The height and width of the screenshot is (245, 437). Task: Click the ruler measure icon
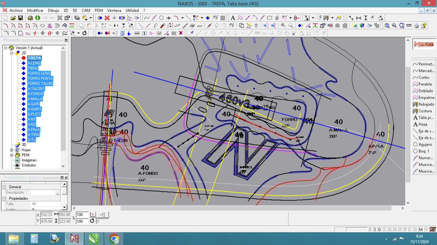(x=409, y=26)
